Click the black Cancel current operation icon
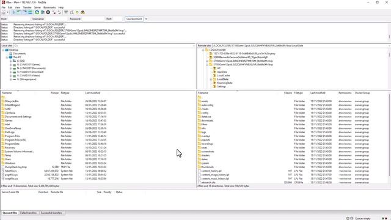Image resolution: width=391 pixels, height=220 pixels. 48,12
